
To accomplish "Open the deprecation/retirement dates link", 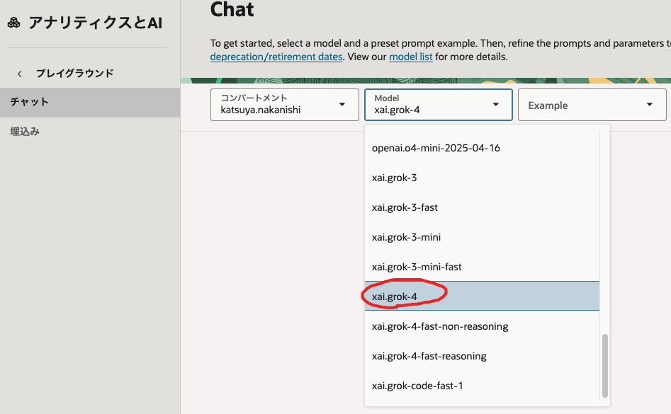I will 276,57.
